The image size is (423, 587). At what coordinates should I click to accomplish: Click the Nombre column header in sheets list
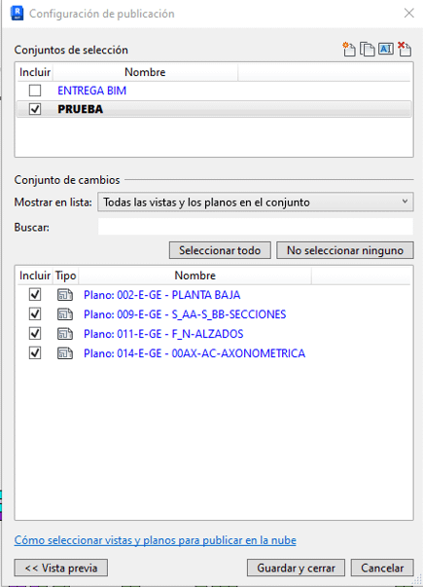[194, 275]
